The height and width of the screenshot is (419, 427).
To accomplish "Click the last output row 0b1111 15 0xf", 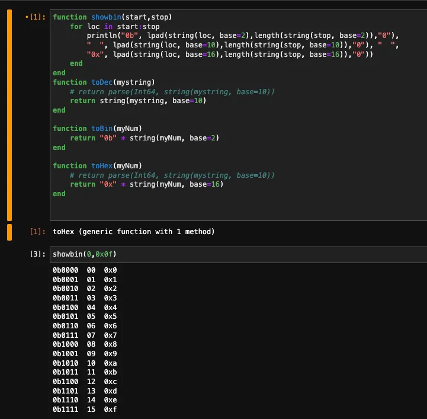I will (85, 409).
